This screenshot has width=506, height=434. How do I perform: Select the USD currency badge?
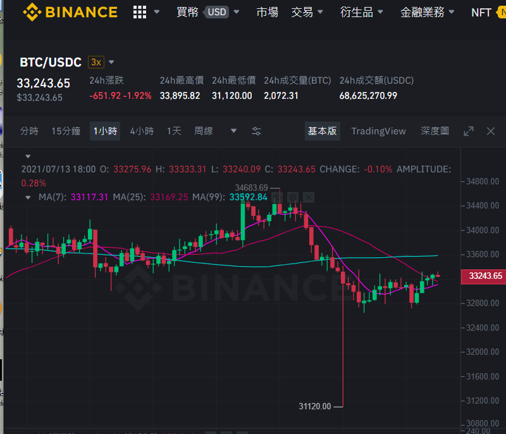pos(216,12)
